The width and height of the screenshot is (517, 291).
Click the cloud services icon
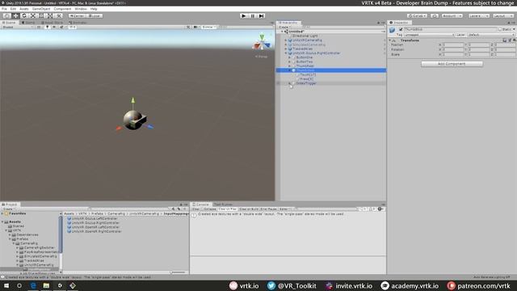[435, 16]
